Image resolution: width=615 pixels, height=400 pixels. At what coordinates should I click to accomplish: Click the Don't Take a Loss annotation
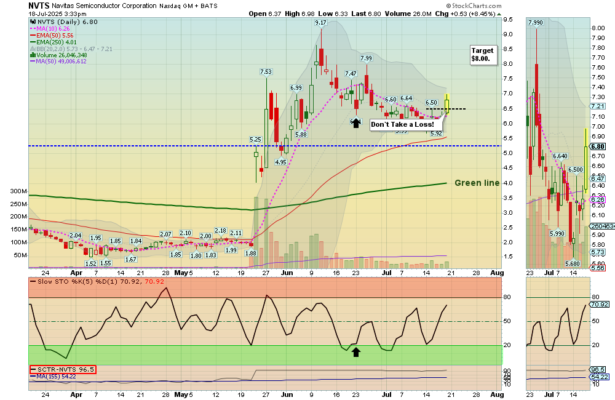point(406,125)
